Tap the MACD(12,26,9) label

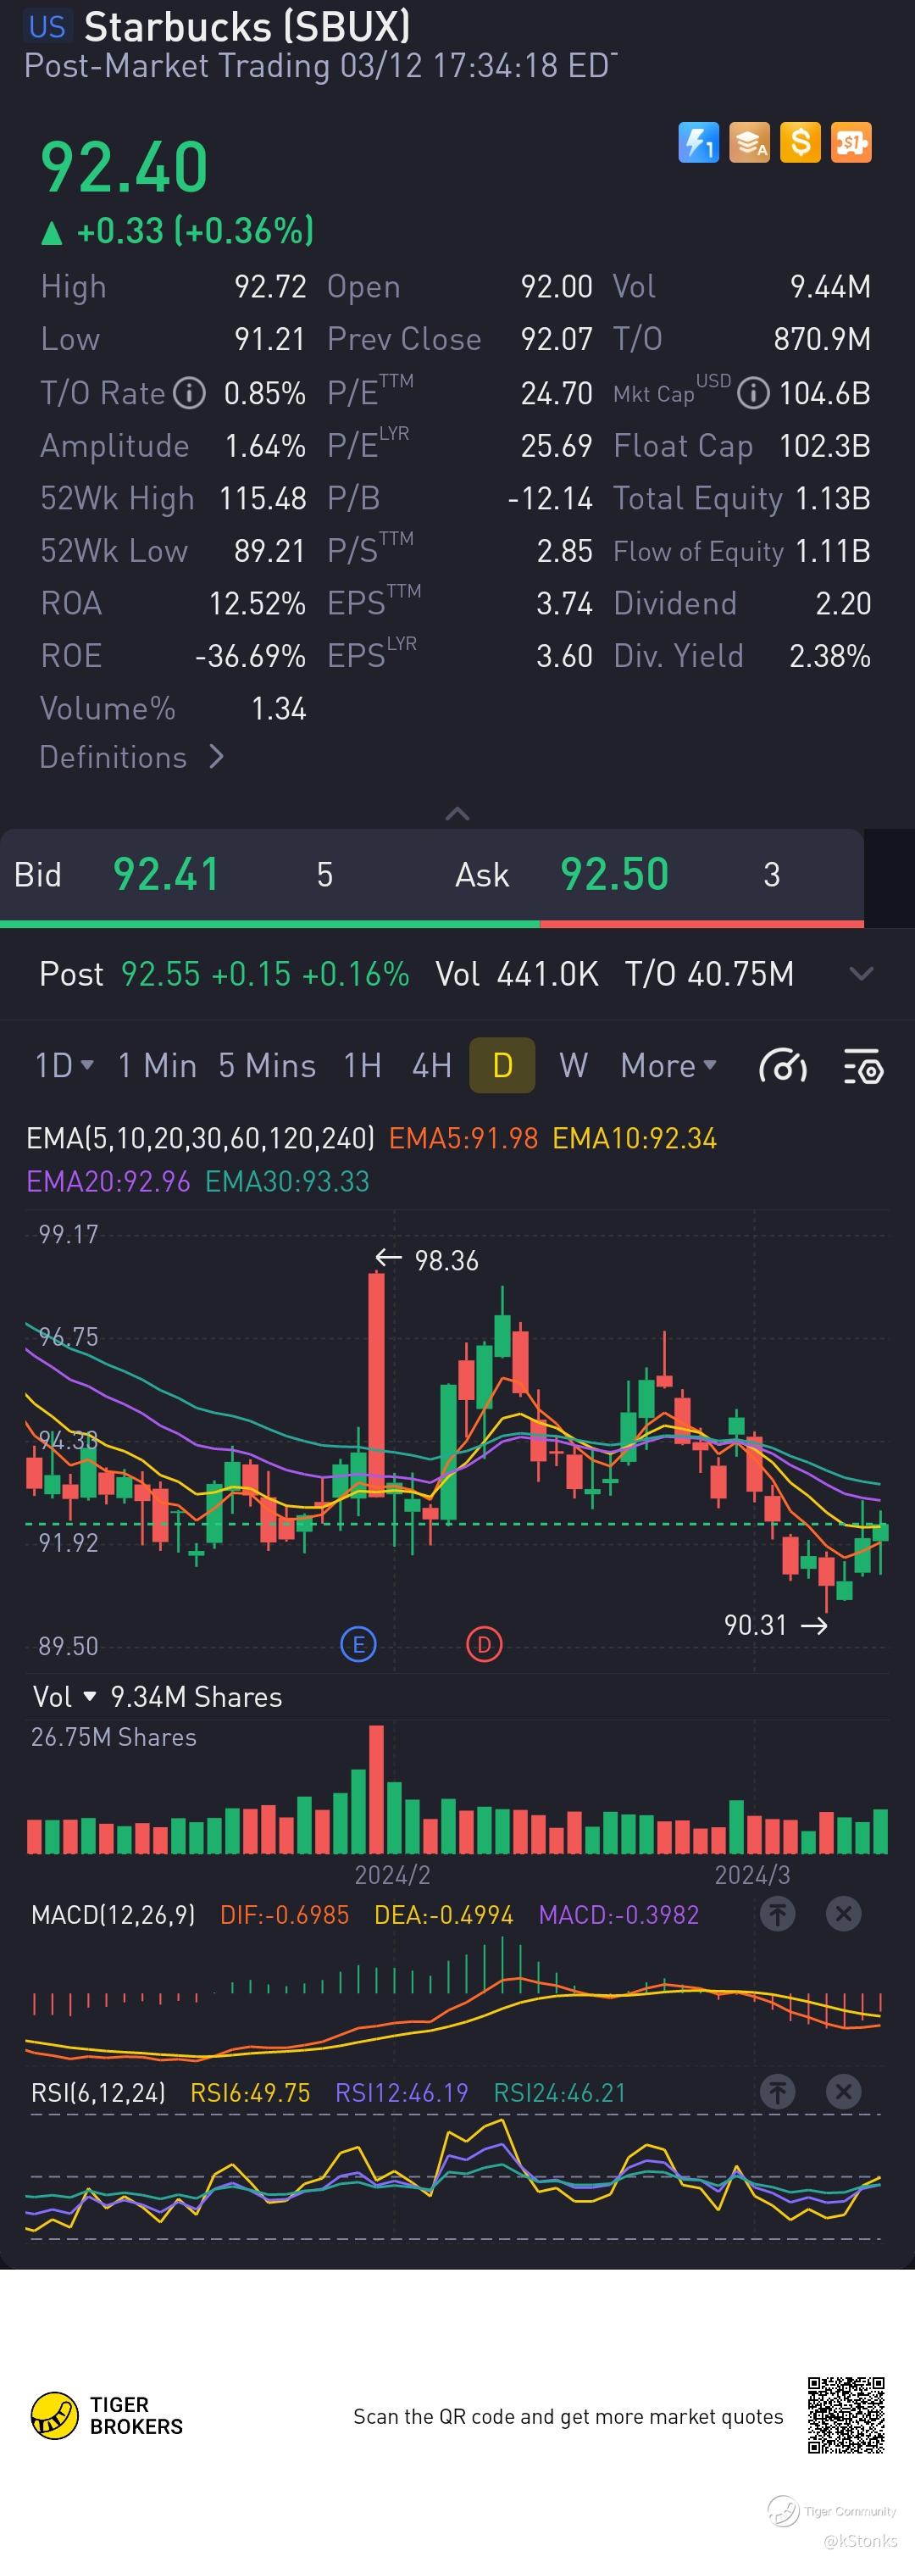click(114, 1915)
